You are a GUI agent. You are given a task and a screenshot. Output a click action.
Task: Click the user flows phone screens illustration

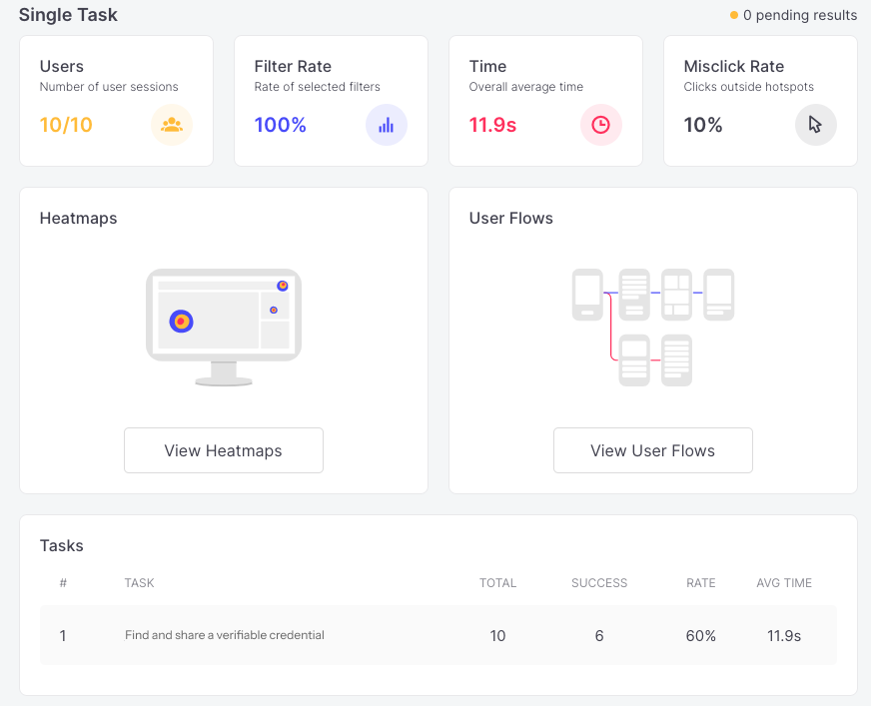click(653, 328)
